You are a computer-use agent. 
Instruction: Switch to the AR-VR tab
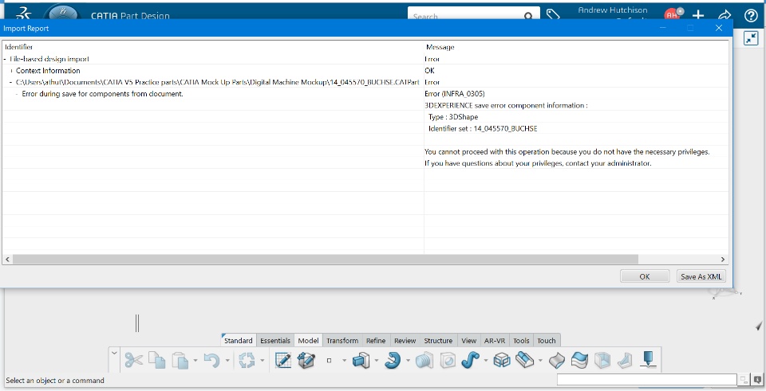tap(495, 341)
